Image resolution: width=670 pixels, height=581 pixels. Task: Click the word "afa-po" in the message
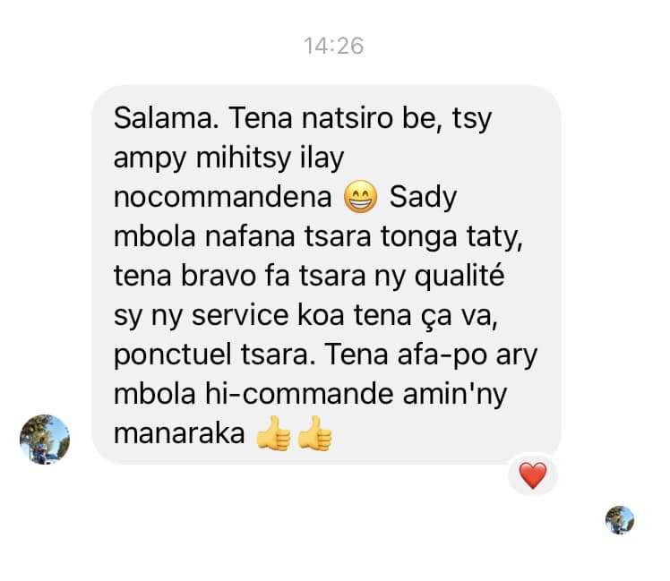coord(442,355)
